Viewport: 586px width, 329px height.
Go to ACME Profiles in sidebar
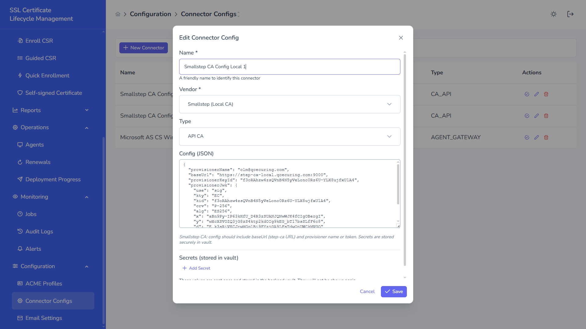(44, 284)
